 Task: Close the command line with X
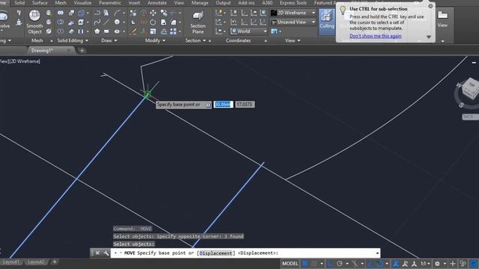[97, 253]
